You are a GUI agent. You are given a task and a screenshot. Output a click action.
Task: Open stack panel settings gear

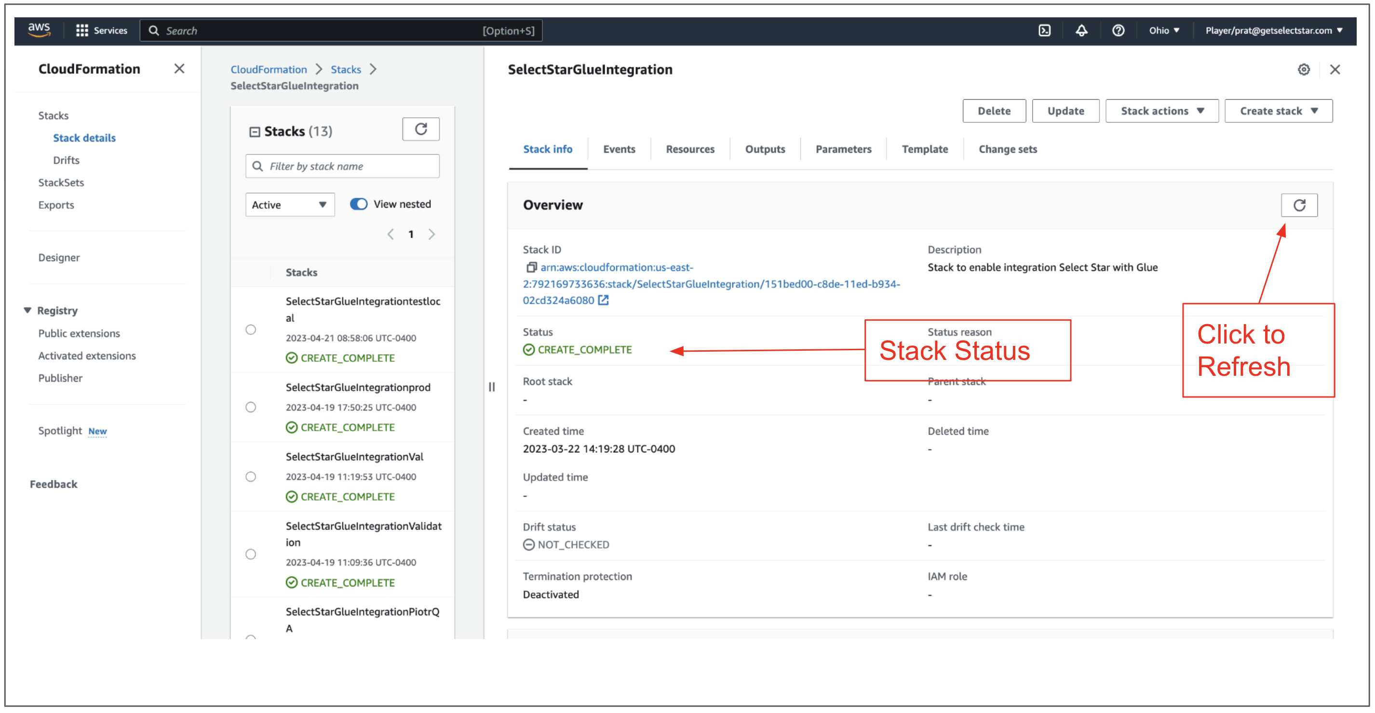1304,69
